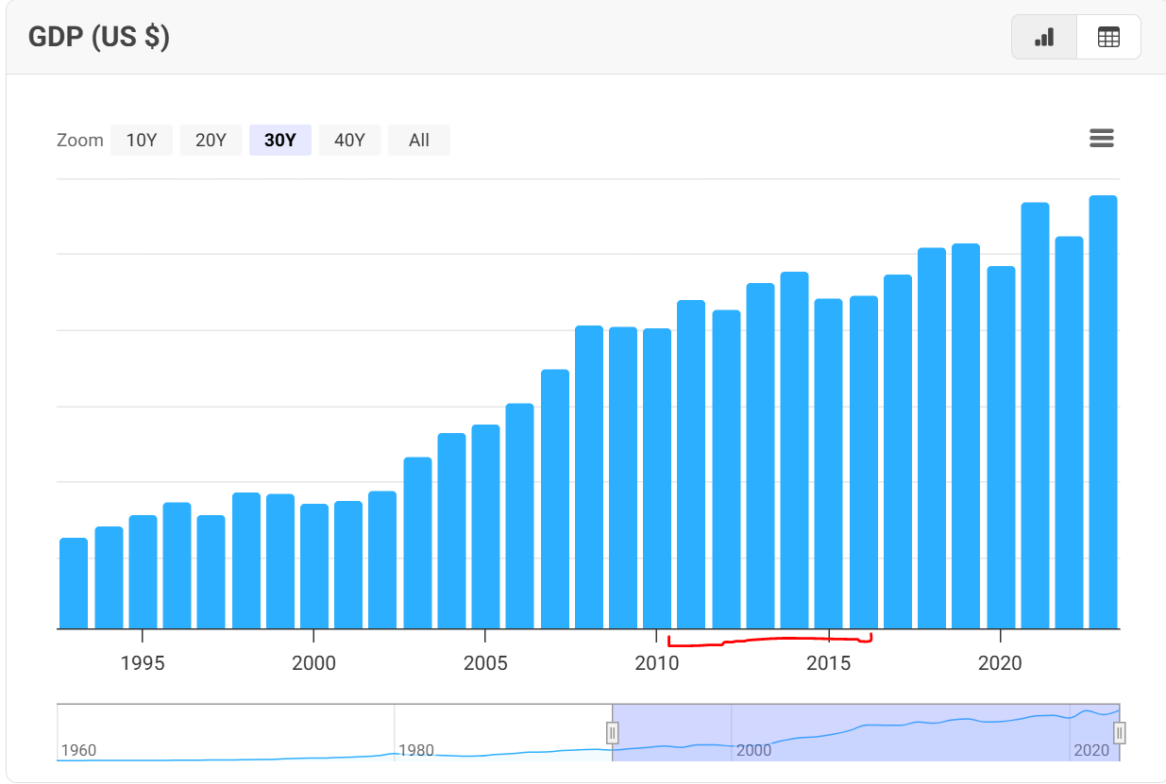Click the 2010 GDP bar

(657, 478)
